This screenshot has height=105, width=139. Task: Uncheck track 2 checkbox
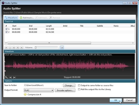click(x=7, y=32)
